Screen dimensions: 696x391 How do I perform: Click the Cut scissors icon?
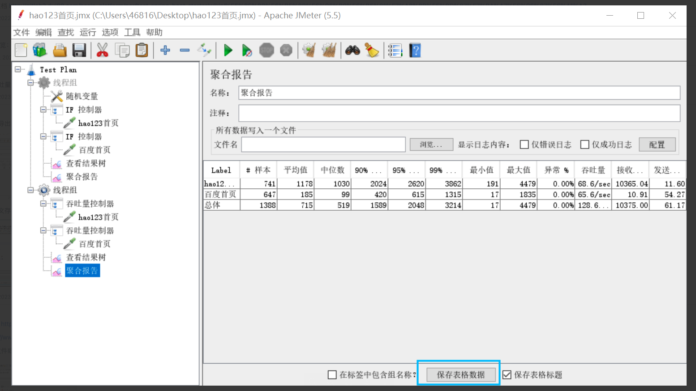pos(103,50)
